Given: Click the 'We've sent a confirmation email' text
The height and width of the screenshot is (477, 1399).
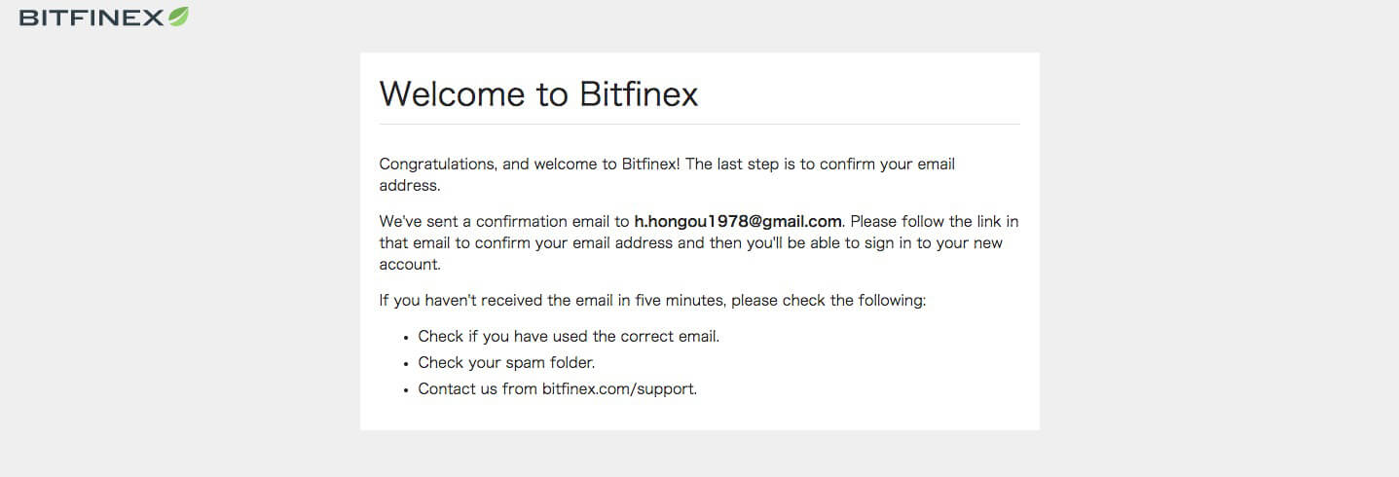Looking at the screenshot, I should click(x=504, y=221).
